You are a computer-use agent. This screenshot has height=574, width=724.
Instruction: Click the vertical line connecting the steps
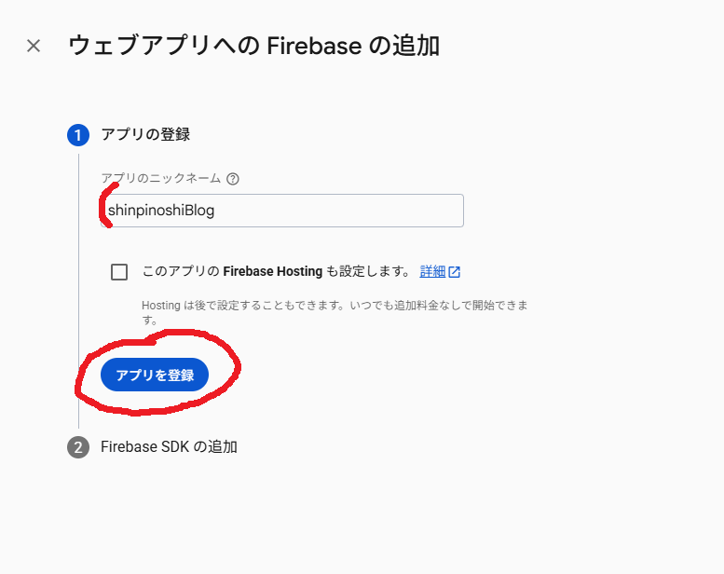pos(78,280)
